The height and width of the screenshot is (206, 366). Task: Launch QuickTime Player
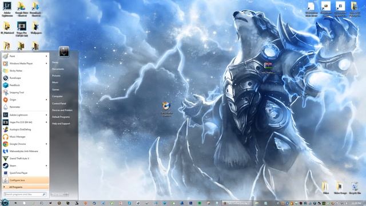(x=25, y=173)
